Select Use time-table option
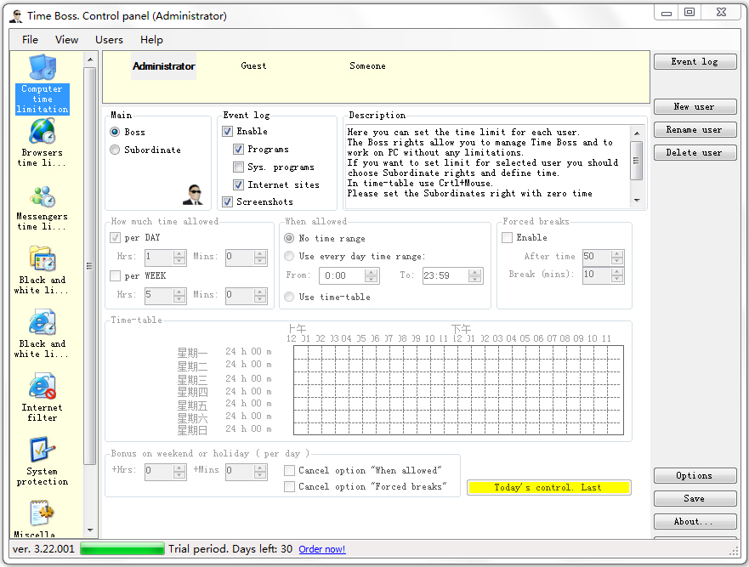This screenshot has width=749, height=567. 289,297
